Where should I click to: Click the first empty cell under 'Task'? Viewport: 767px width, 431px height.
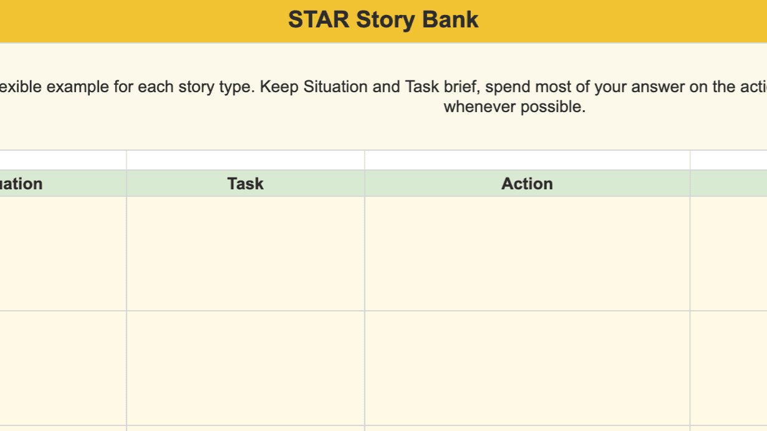click(246, 253)
